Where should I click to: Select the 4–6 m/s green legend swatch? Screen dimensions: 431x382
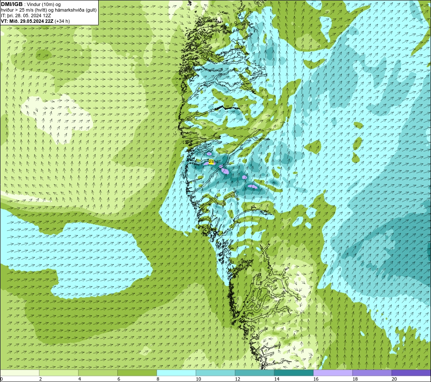(98, 373)
